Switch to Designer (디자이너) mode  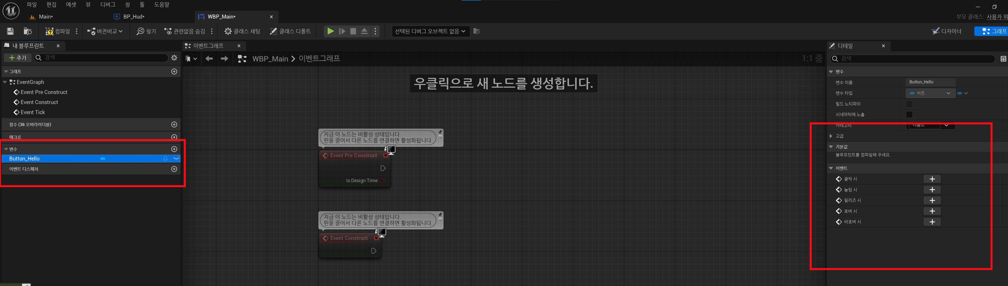pos(947,31)
